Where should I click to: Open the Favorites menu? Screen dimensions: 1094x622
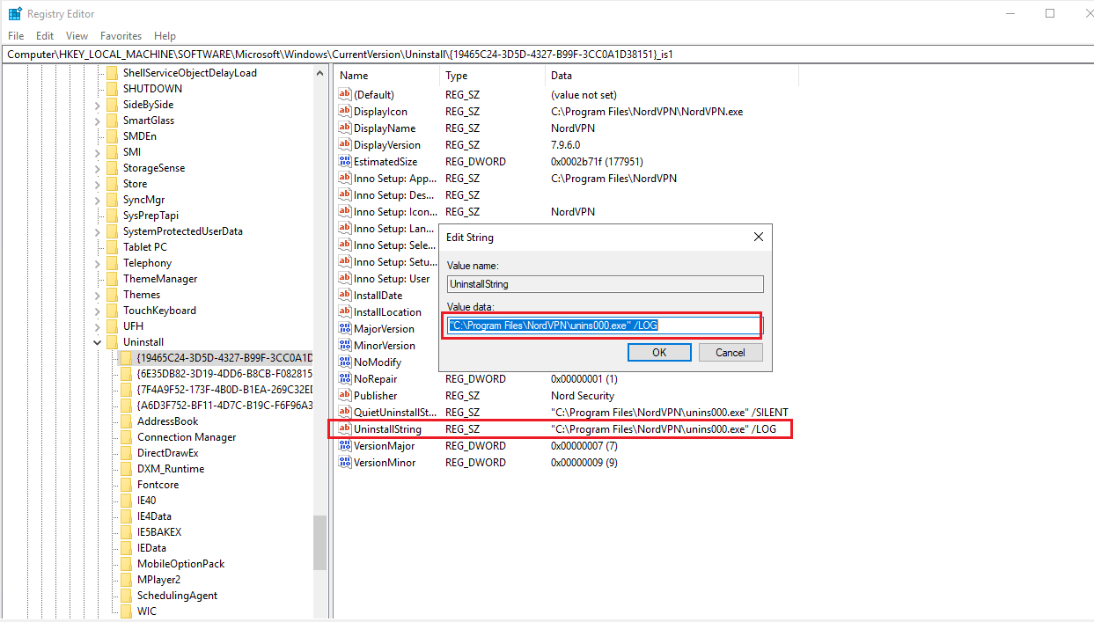[x=121, y=36]
